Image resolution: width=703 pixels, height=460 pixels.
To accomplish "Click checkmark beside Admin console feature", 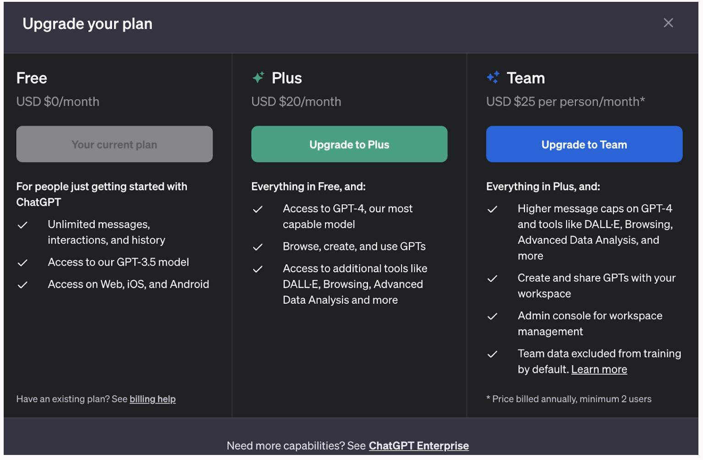I will click(x=492, y=317).
